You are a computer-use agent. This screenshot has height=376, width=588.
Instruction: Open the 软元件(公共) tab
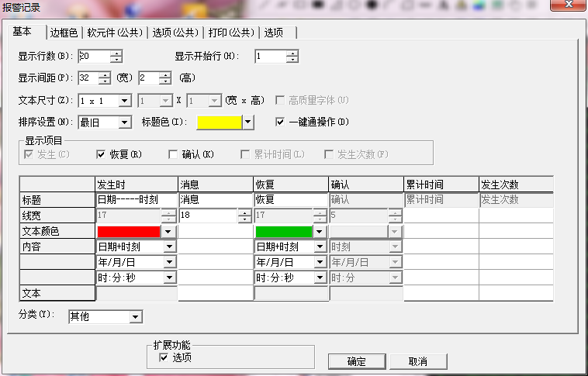pyautogui.click(x=115, y=33)
